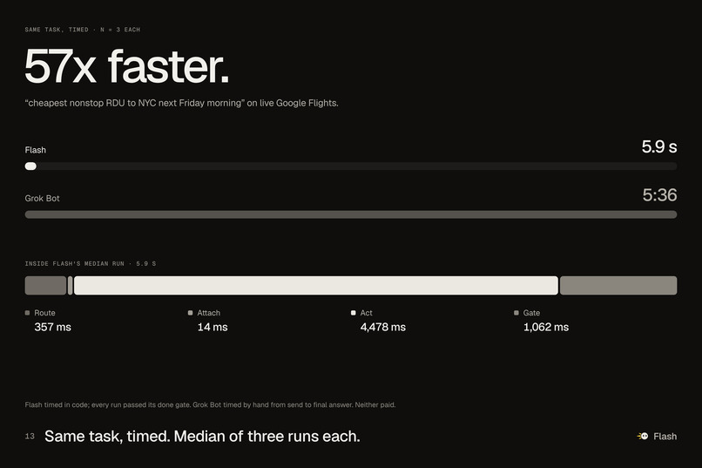Screen dimensions: 702x468
Task: Click the Flash progress bar fill
Action: [x=30, y=166]
